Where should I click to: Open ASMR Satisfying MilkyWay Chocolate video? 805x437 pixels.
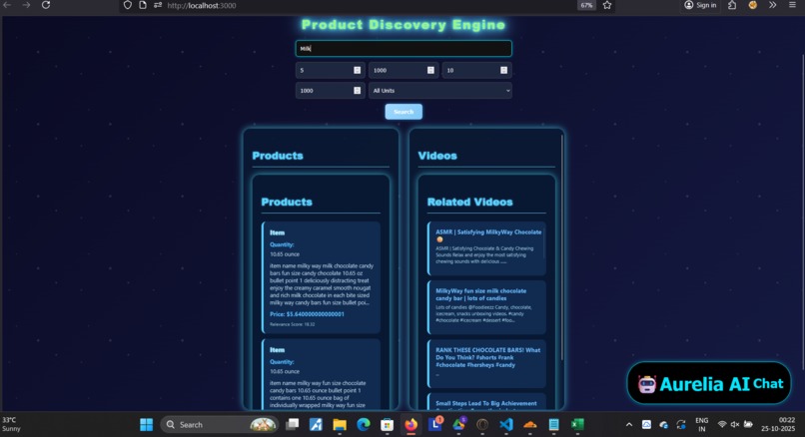pyautogui.click(x=486, y=248)
